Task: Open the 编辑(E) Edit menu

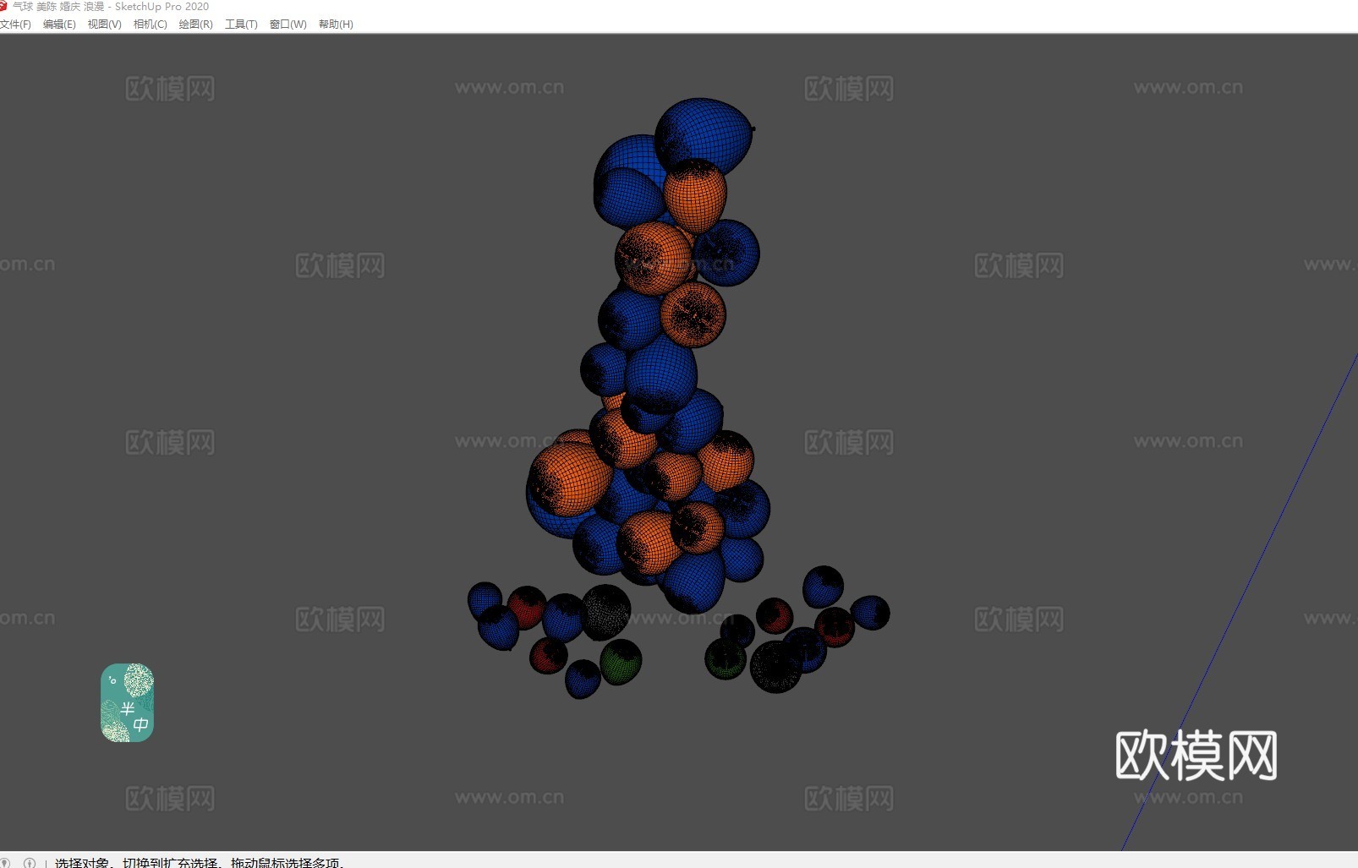Action: pos(59,25)
